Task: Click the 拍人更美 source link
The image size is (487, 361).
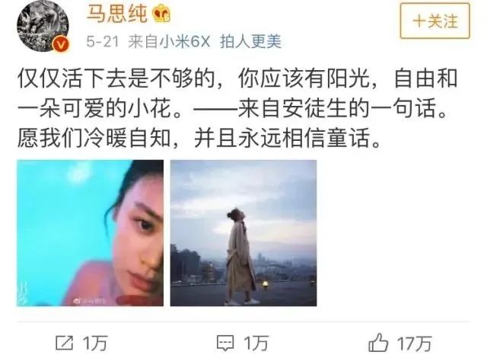Action: click(x=250, y=42)
